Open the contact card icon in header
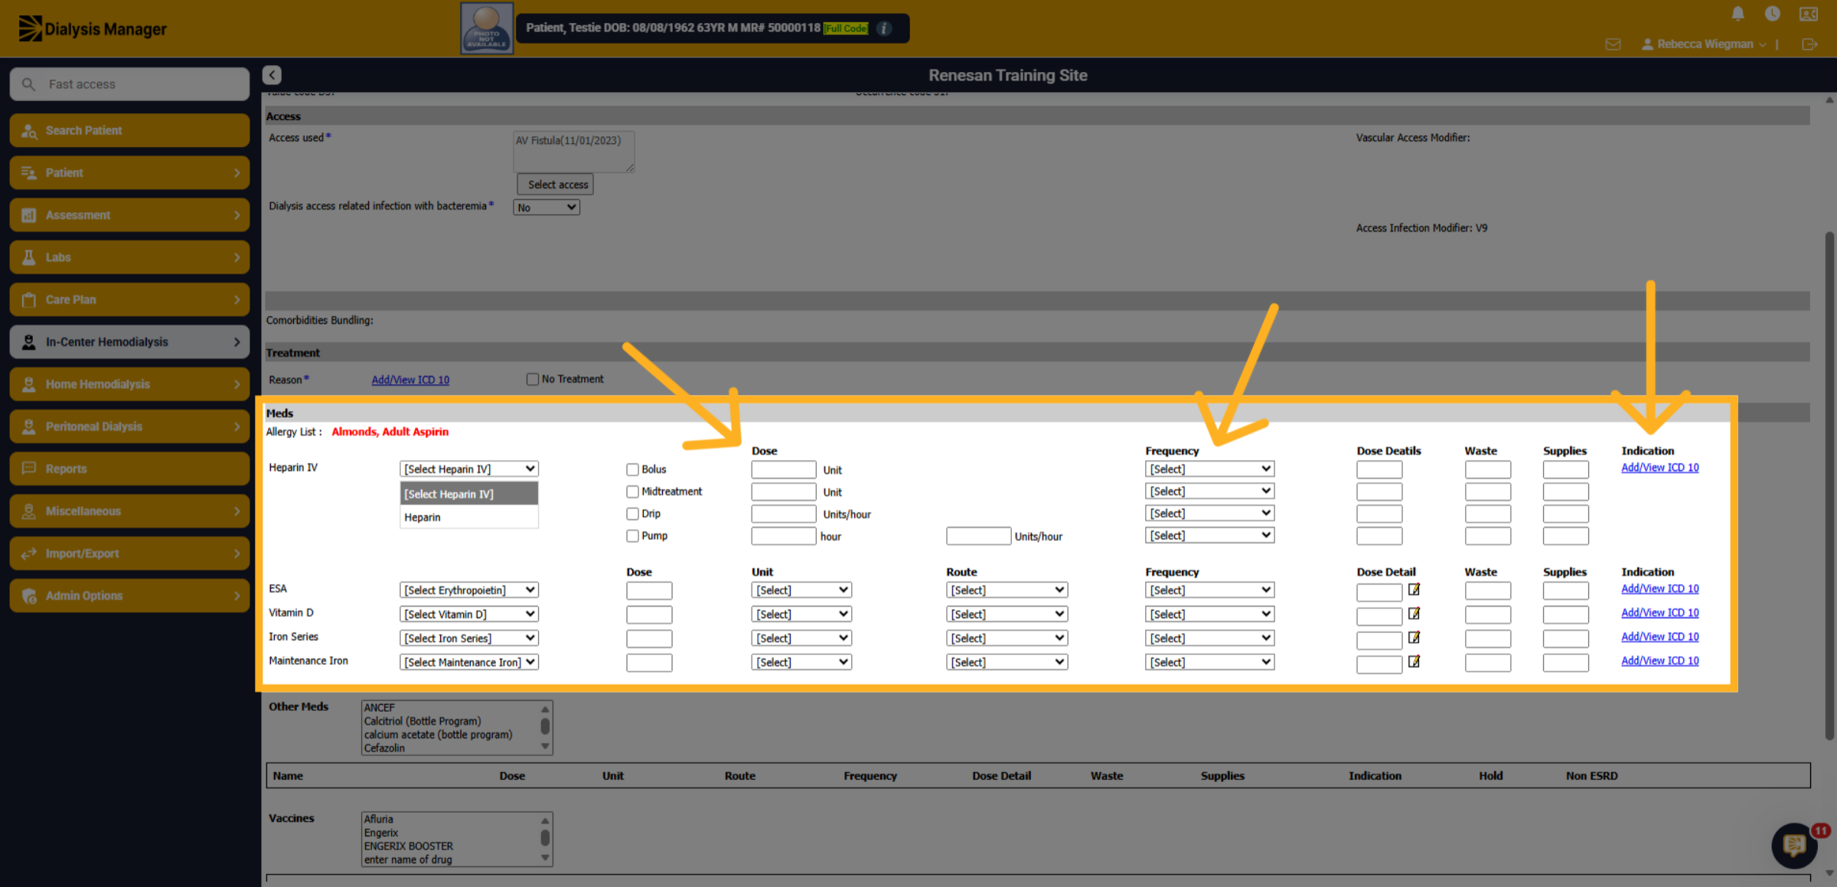This screenshot has width=1837, height=887. (1809, 14)
